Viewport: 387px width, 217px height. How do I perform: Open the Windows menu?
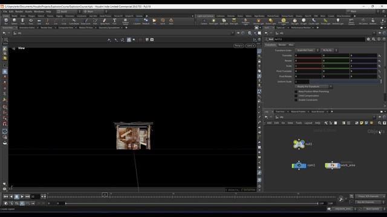pyautogui.click(x=39, y=11)
